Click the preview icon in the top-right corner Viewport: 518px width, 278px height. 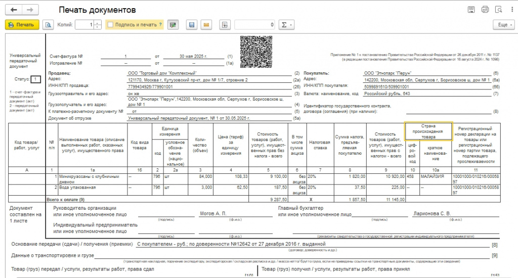498,10
